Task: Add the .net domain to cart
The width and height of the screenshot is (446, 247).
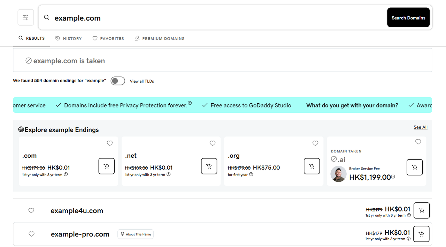Action: (209, 166)
